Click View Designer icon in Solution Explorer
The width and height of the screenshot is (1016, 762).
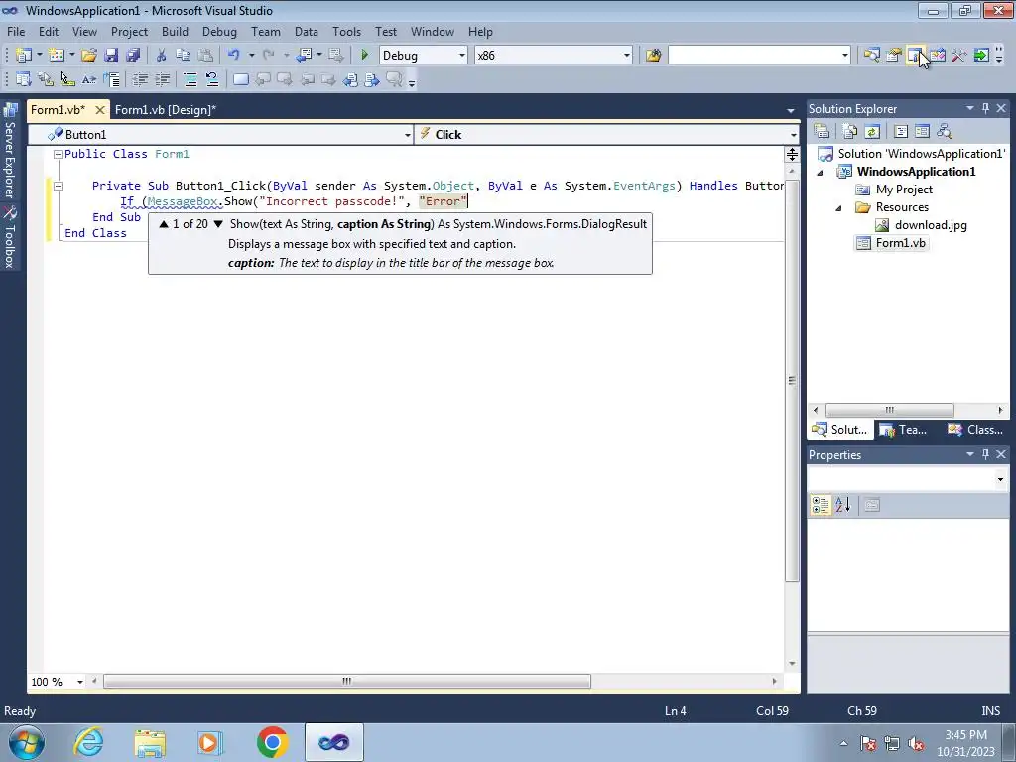922,132
